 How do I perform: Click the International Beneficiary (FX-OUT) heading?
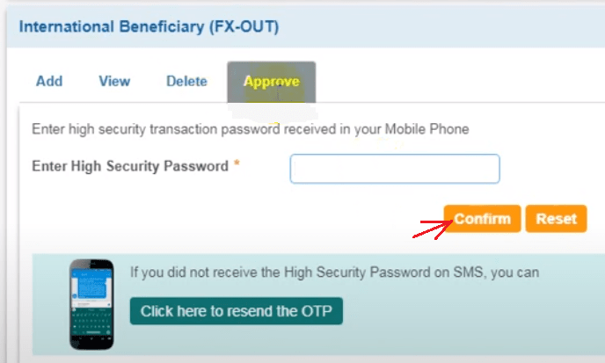[x=149, y=26]
